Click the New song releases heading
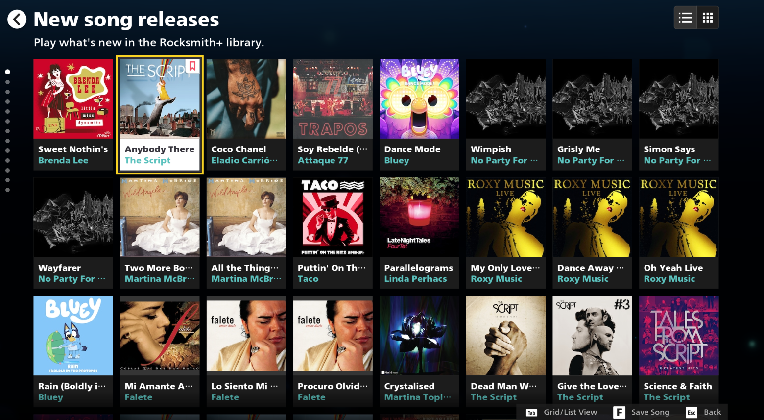The height and width of the screenshot is (420, 764). click(126, 20)
